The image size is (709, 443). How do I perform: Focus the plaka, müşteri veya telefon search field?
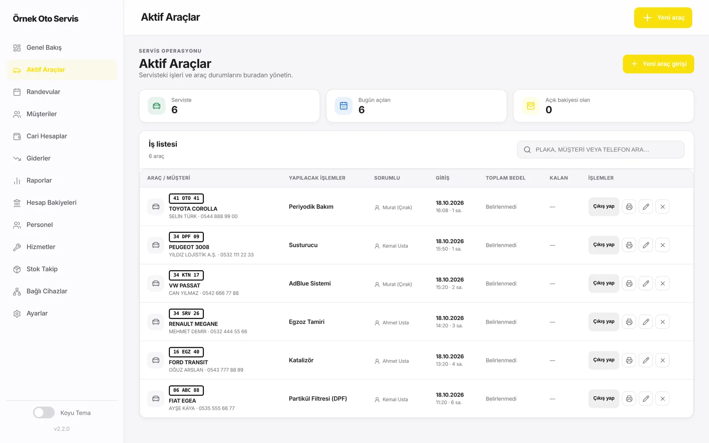point(600,150)
